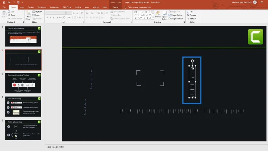Open the Select dropdown in Editing
The image size is (268, 151).
point(192,18)
